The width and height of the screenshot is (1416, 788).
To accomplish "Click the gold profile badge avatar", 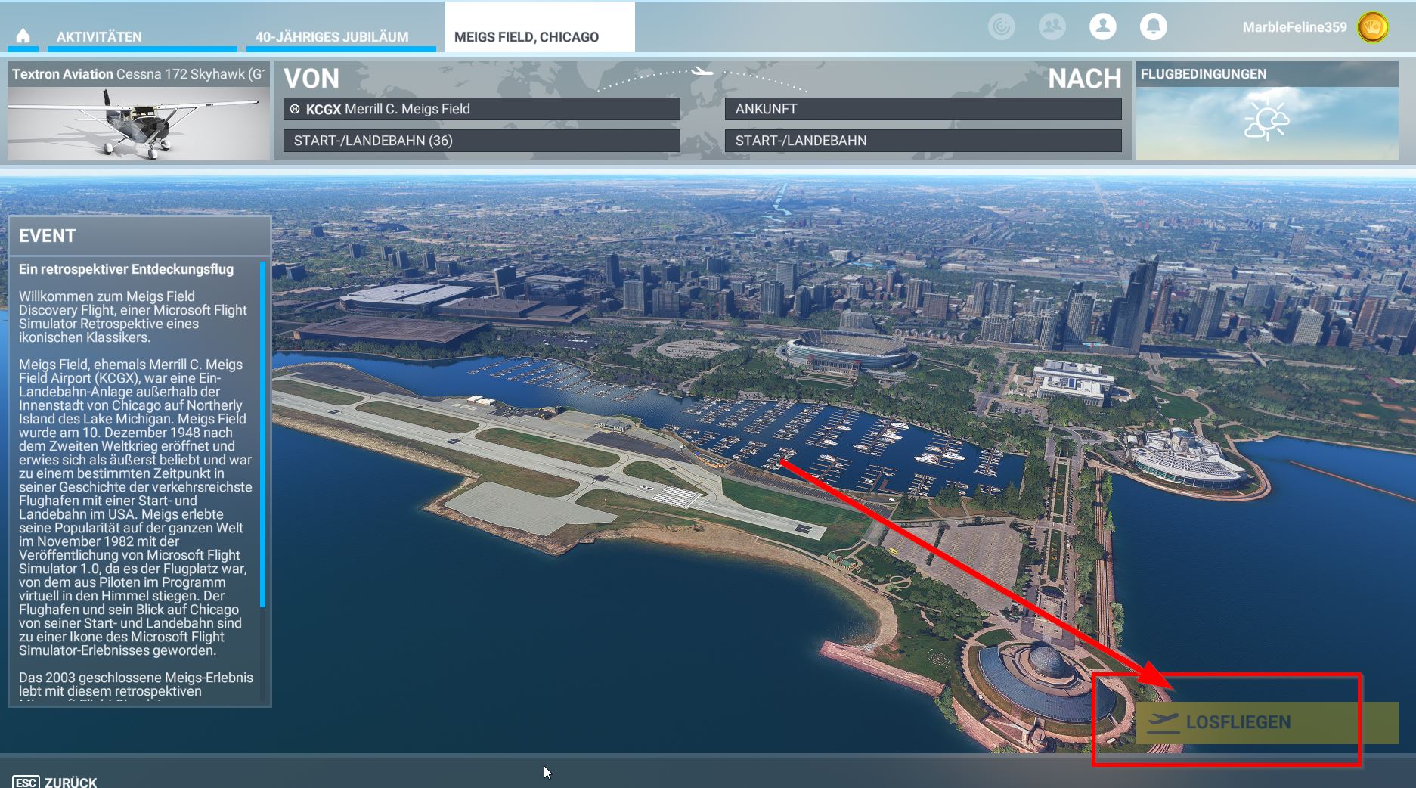I will [x=1373, y=27].
